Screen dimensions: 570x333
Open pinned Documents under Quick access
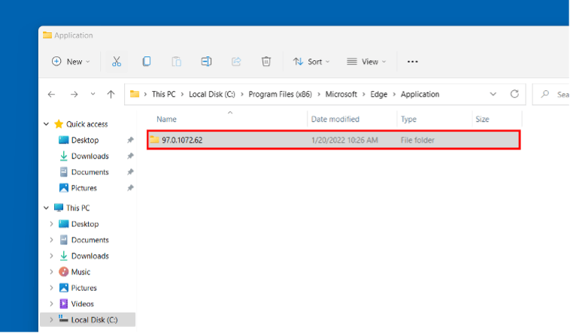click(x=89, y=172)
